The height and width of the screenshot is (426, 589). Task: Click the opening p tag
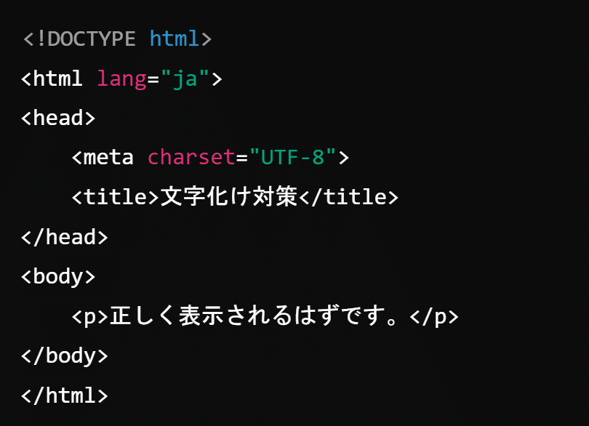(90, 316)
